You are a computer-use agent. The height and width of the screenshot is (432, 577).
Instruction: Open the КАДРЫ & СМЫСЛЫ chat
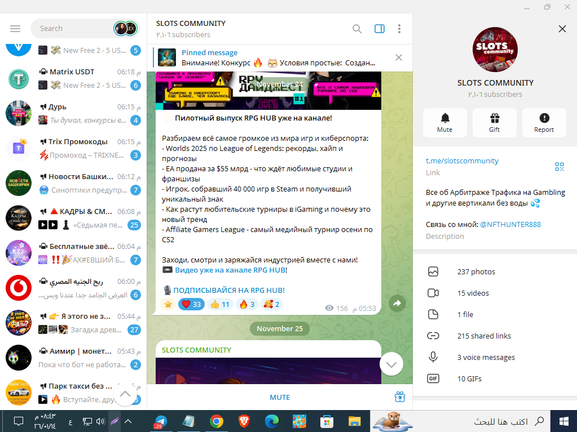pyautogui.click(x=73, y=218)
